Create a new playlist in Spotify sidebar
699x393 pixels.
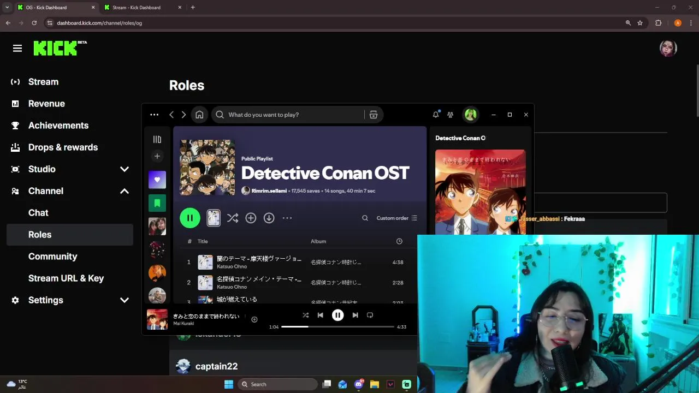157,156
